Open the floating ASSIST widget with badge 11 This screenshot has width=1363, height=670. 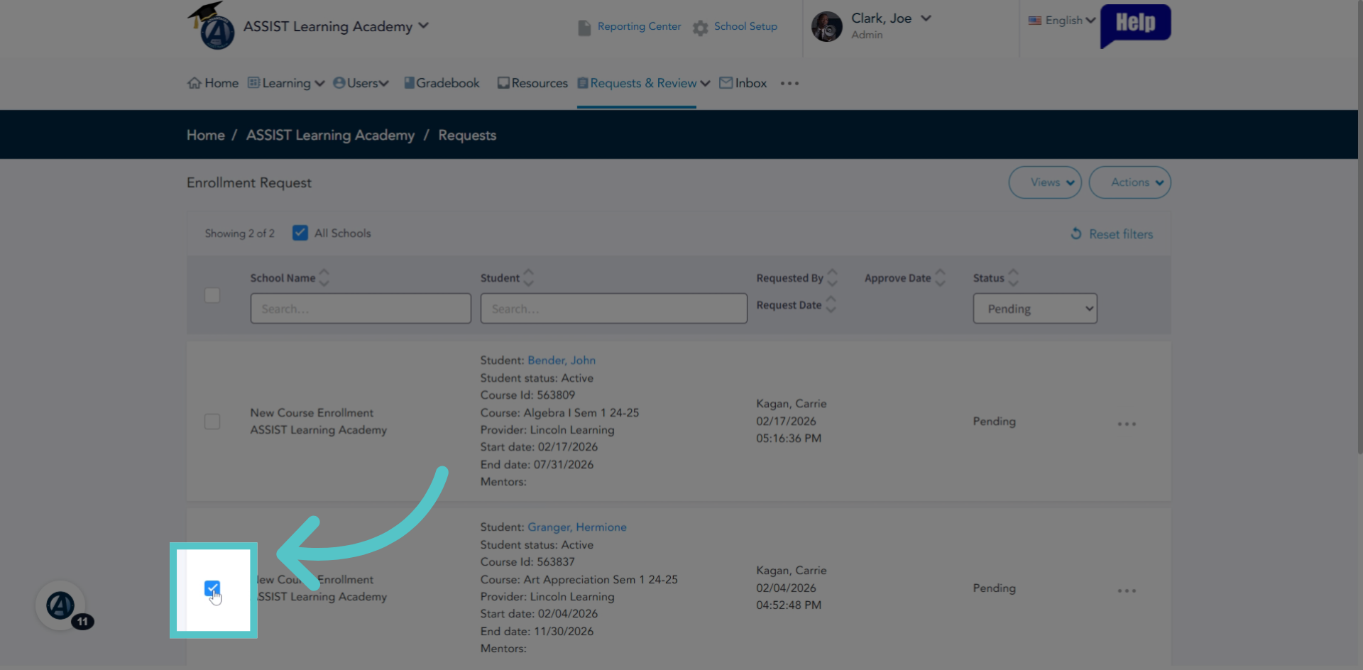click(61, 605)
